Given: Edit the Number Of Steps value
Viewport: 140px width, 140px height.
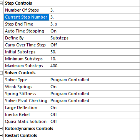Looking at the screenshot, I should tap(95, 10).
